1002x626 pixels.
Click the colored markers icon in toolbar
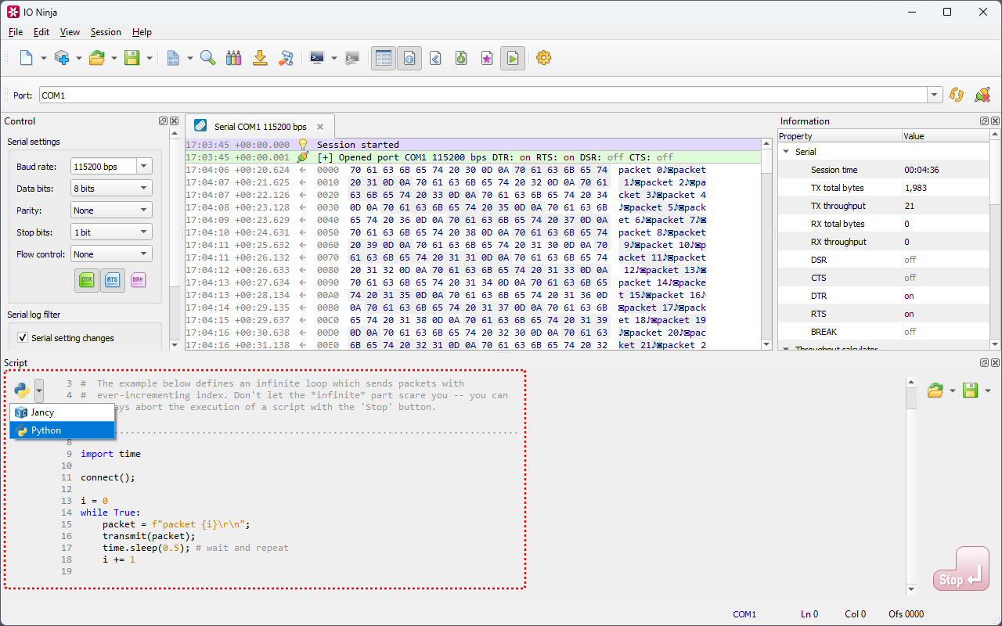point(233,58)
